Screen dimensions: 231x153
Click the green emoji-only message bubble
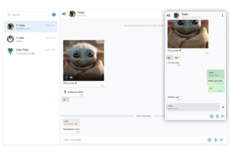216,89
